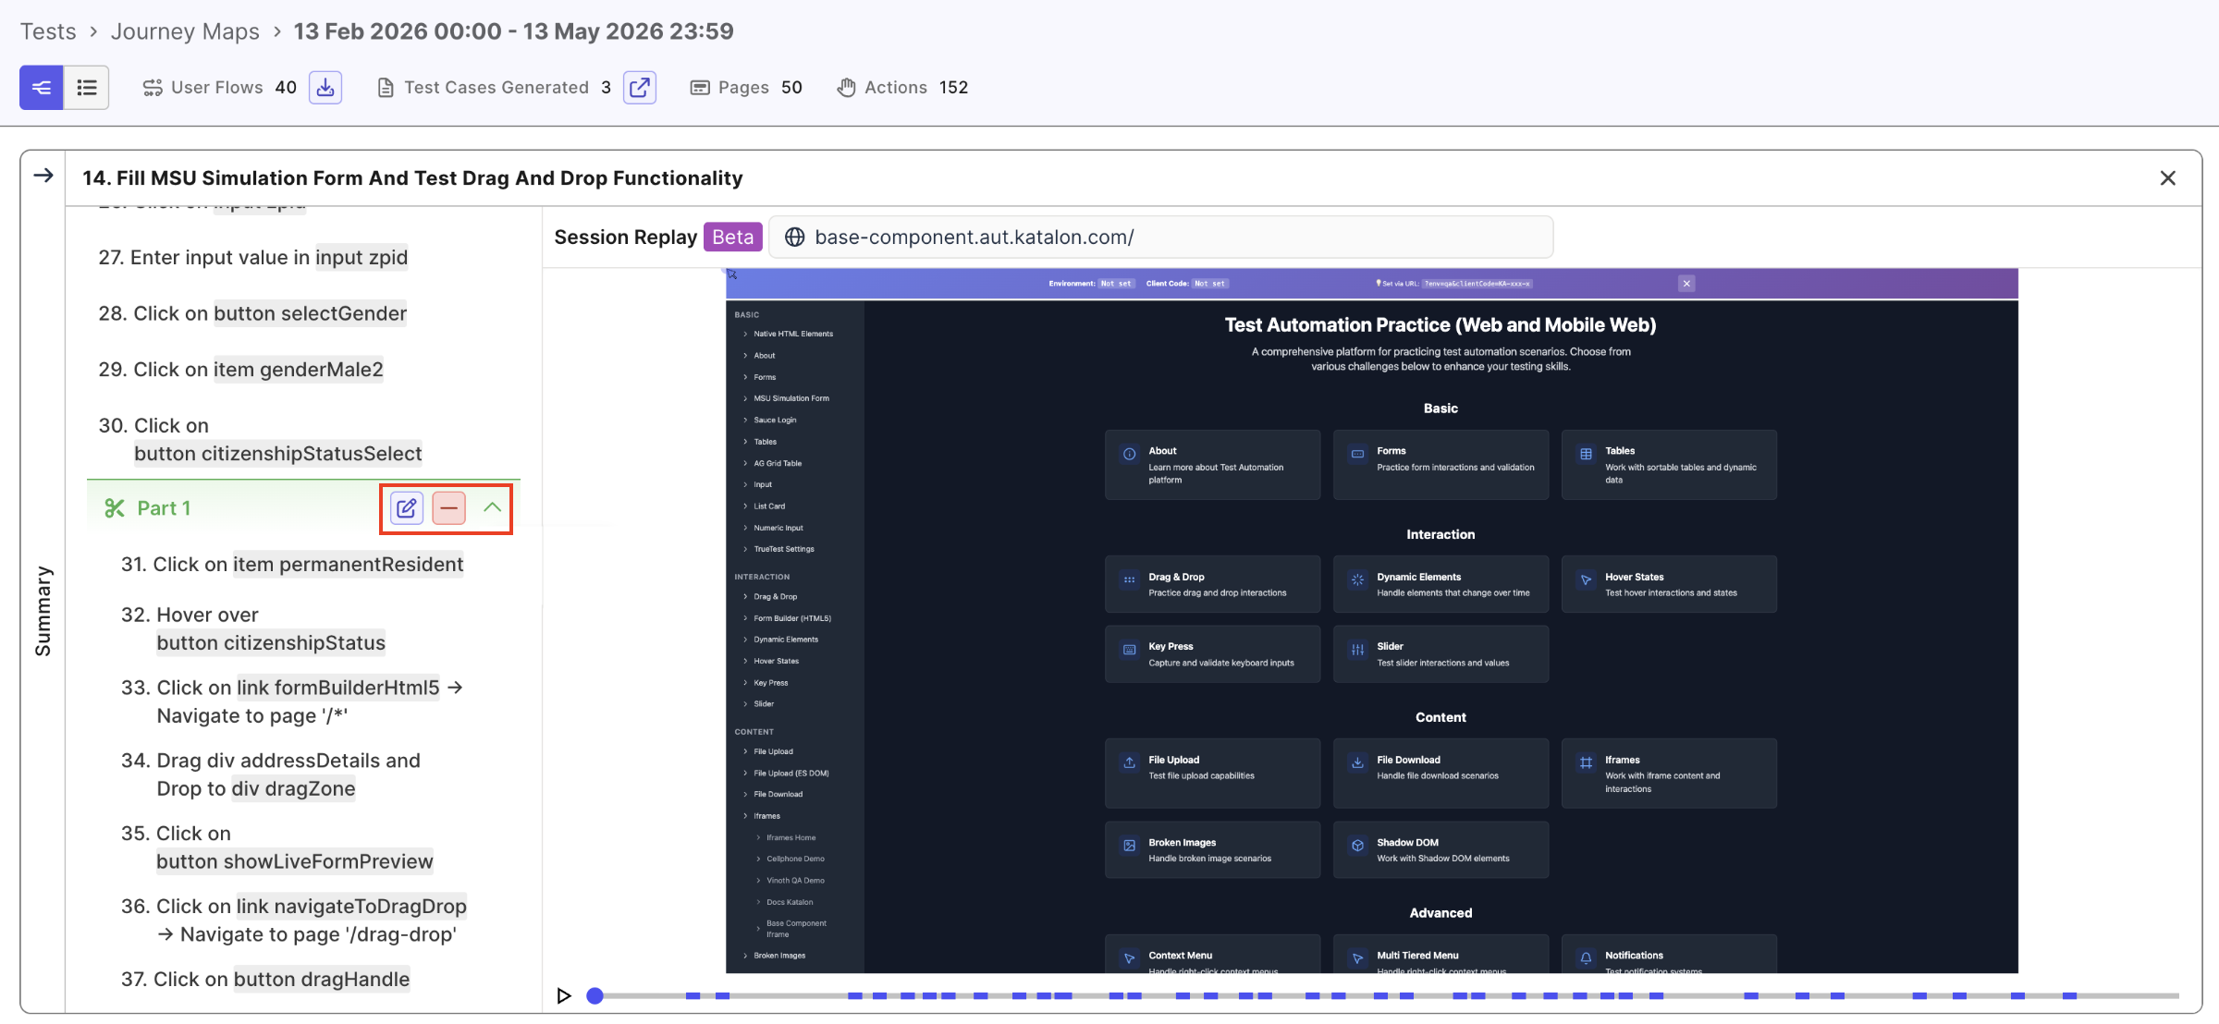Image resolution: width=2219 pixels, height=1024 pixels.
Task: Select step 32 Hover over citizenshipStatus
Action: tap(253, 629)
